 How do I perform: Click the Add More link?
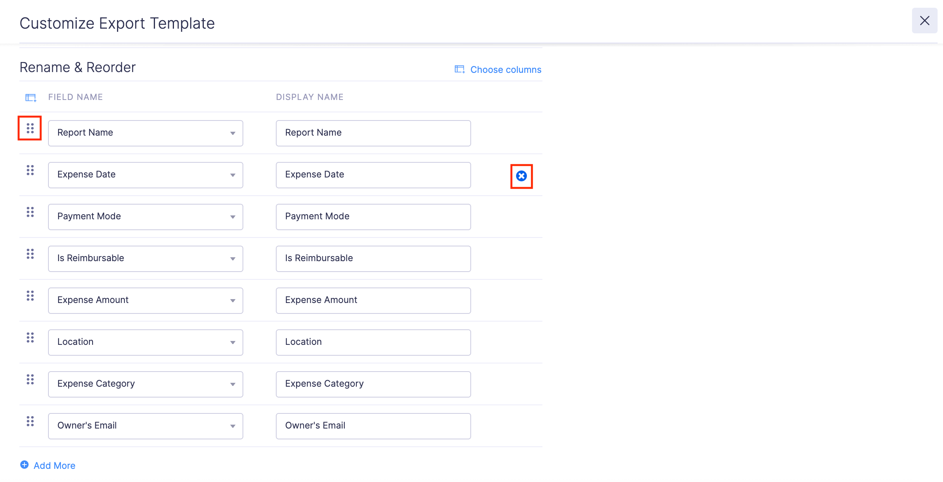(54, 465)
